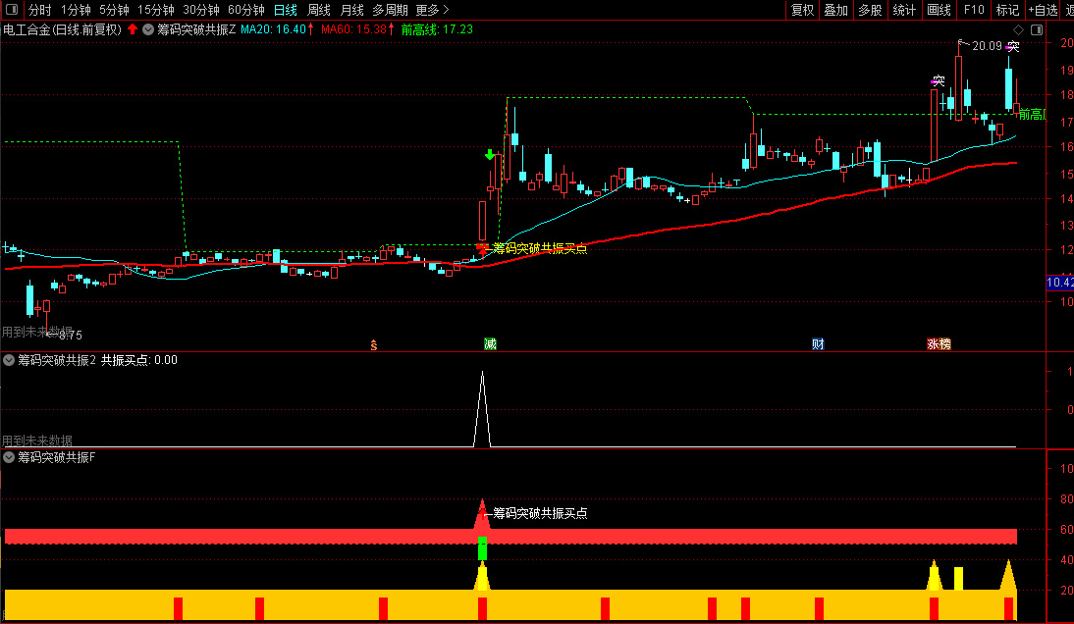Expand the 筹码突破共振Z indicator dropdown
Screen dimensions: 1074x624
click(148, 29)
